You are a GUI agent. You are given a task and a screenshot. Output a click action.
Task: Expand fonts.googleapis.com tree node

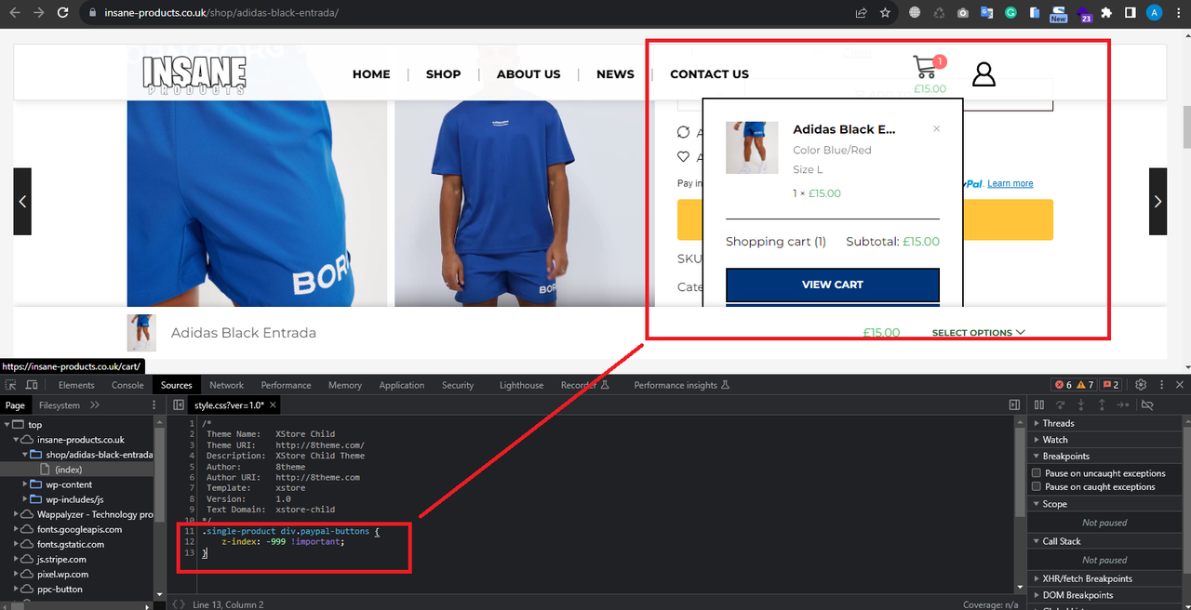tap(17, 529)
